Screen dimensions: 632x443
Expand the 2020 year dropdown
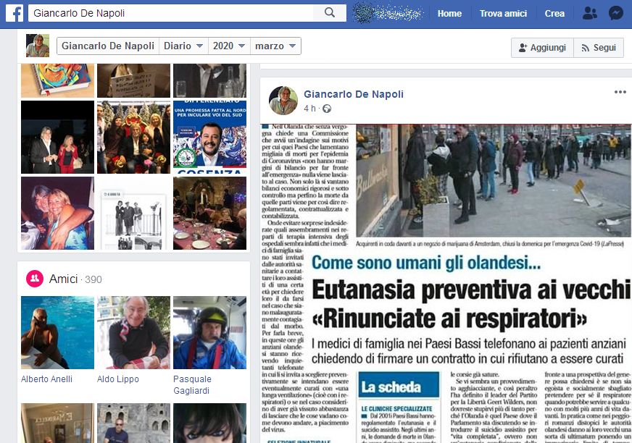coord(229,46)
